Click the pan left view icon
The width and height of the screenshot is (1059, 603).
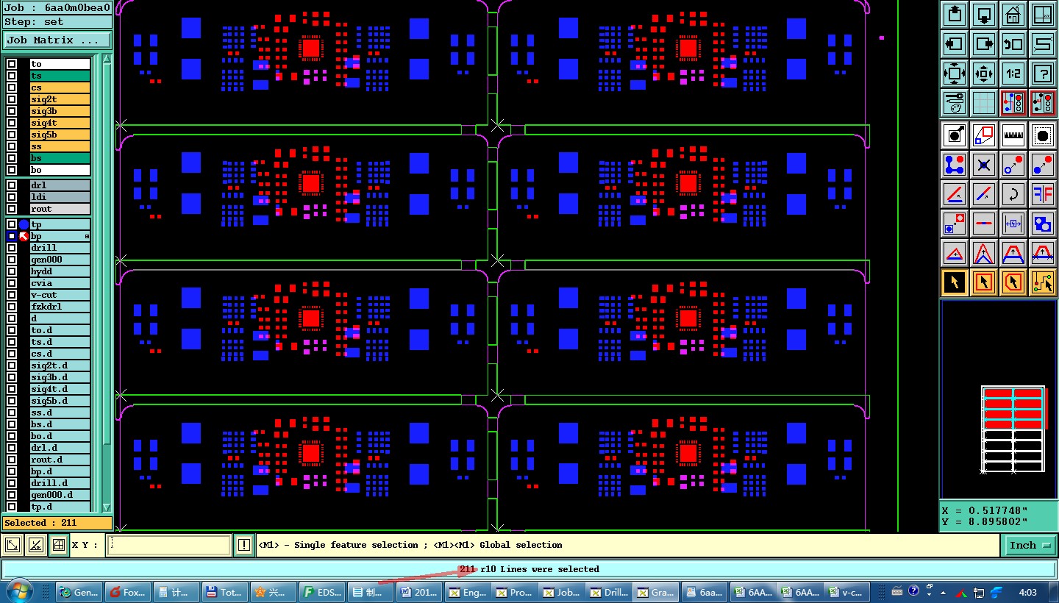tap(955, 44)
